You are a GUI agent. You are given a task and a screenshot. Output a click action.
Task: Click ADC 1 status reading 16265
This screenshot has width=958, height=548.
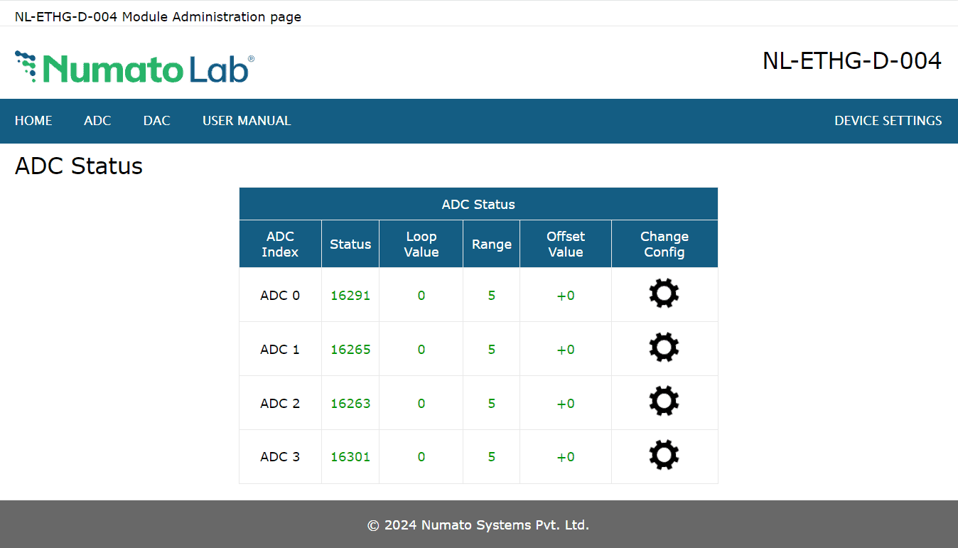click(x=350, y=350)
